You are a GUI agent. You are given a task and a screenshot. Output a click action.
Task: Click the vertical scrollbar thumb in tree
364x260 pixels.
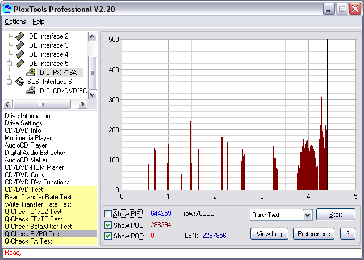(x=93, y=73)
